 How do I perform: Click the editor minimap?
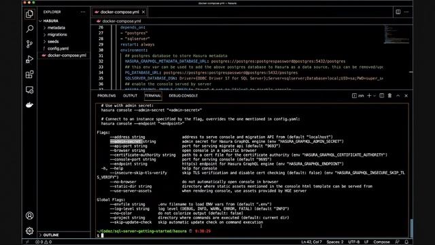[x=397, y=34]
